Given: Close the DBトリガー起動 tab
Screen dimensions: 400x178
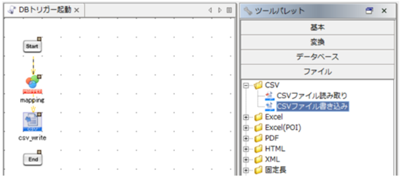Looking at the screenshot, I should click(76, 10).
